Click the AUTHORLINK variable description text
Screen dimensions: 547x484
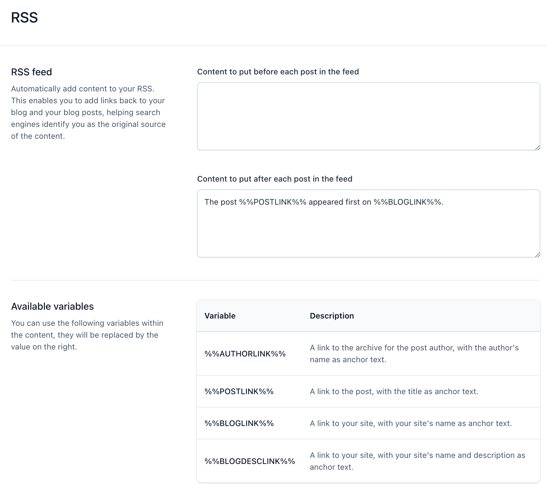[414, 353]
